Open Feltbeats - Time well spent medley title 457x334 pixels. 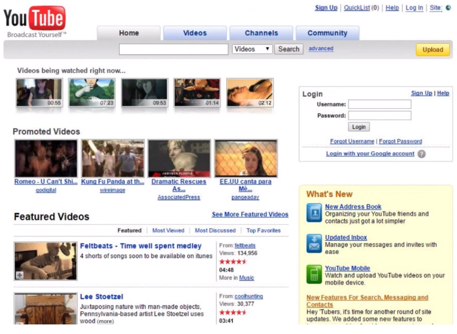pos(141,246)
